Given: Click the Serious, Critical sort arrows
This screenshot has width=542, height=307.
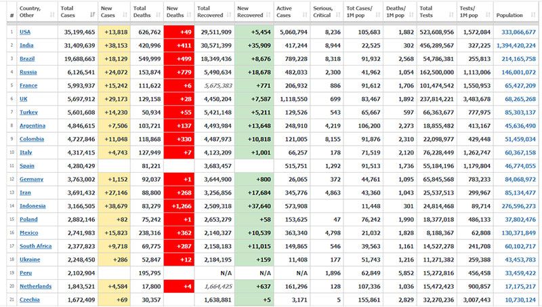Looking at the screenshot, I should click(x=337, y=15).
